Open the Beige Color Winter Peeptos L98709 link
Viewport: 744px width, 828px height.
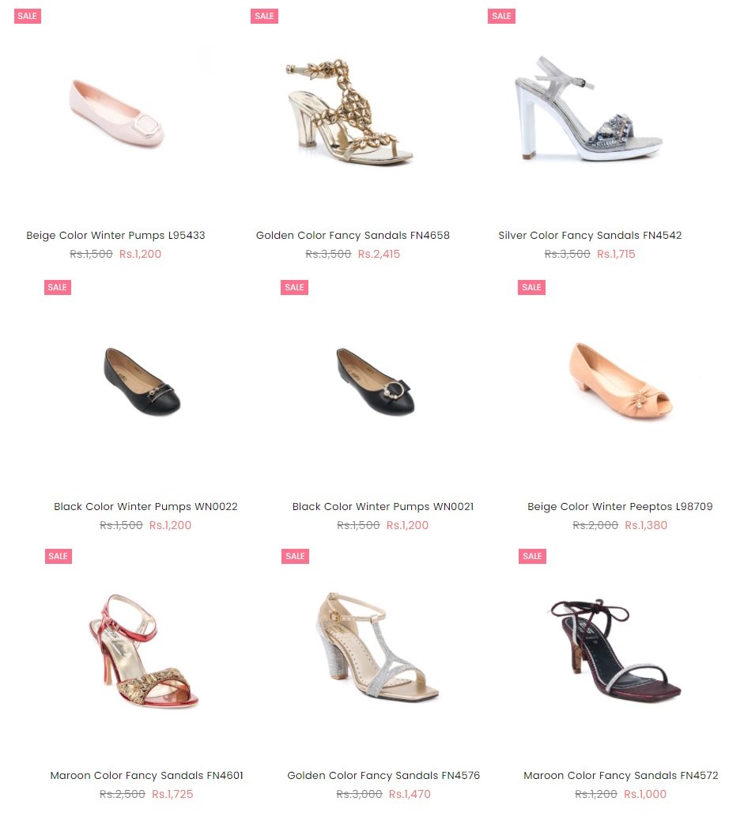click(x=620, y=507)
